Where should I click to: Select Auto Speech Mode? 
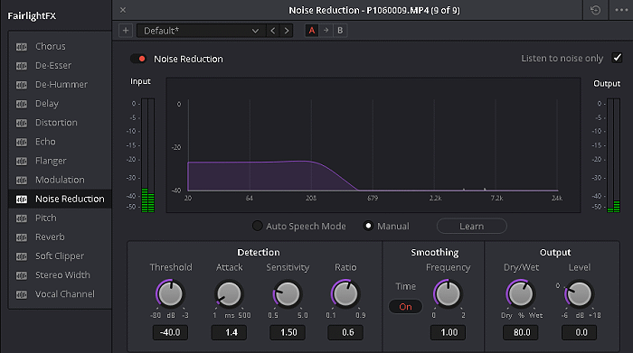coord(257,226)
